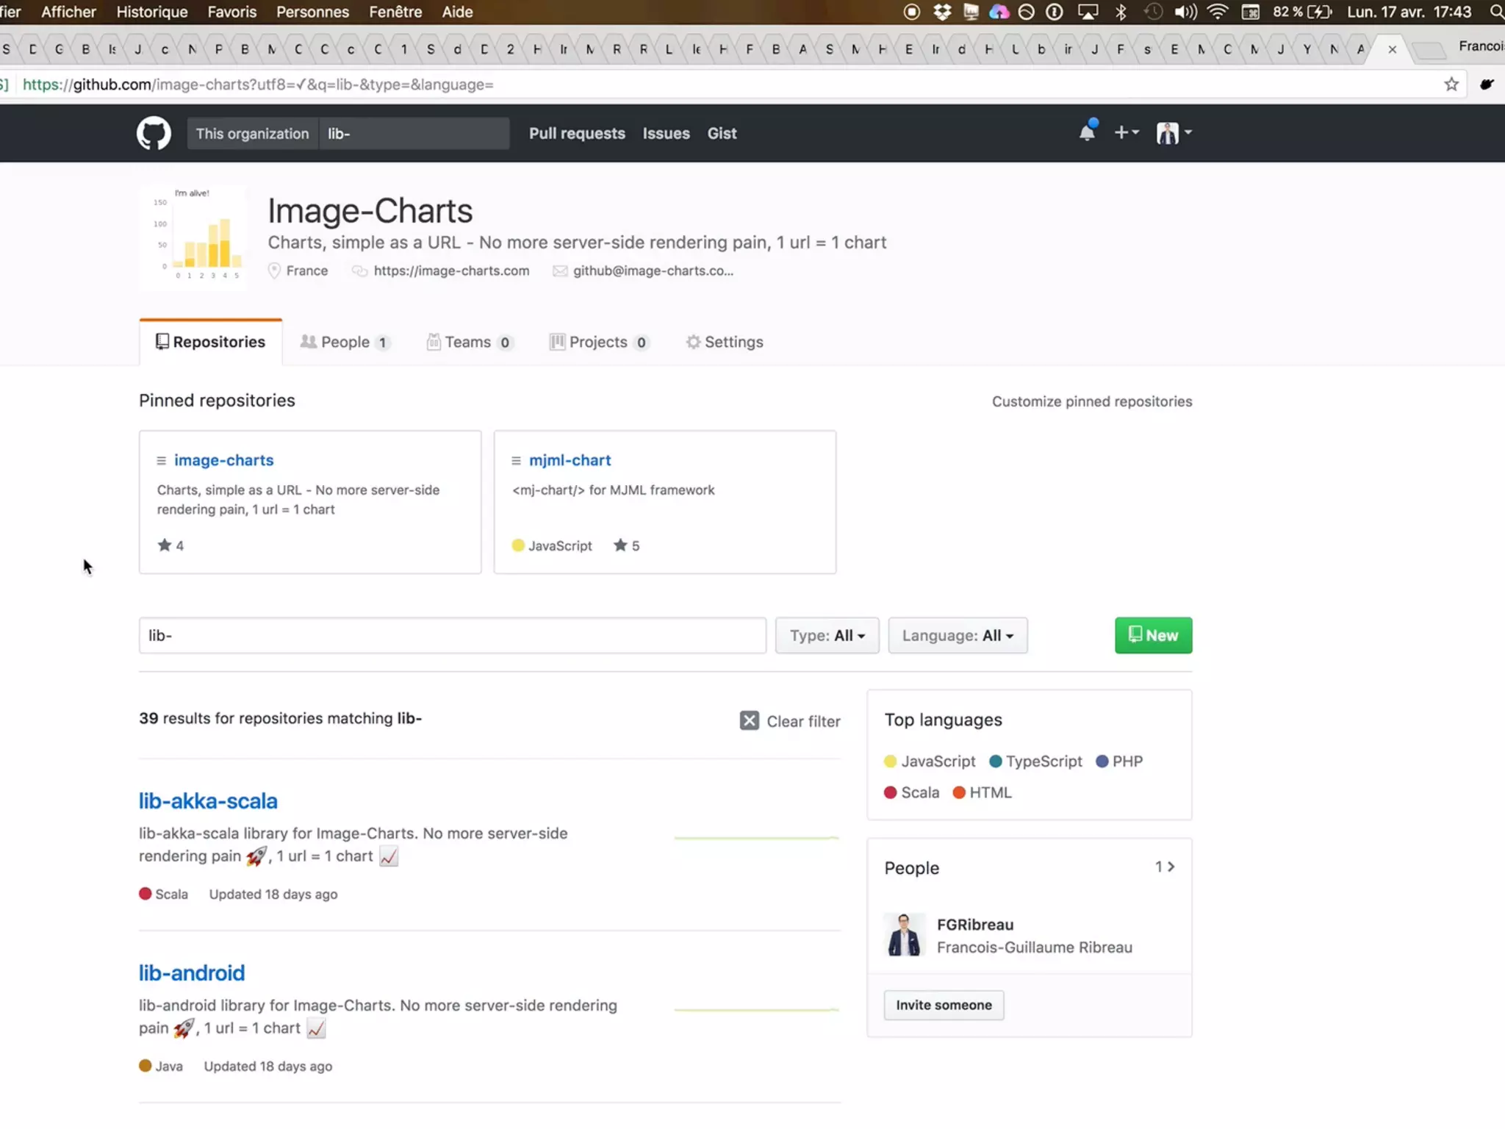Open the lib-akka-scala repository link
Image resolution: width=1505 pixels, height=1129 pixels.
pos(208,801)
